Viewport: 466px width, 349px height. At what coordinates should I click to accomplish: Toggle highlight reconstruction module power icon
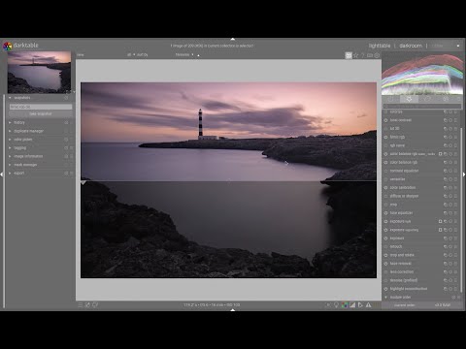click(x=385, y=289)
